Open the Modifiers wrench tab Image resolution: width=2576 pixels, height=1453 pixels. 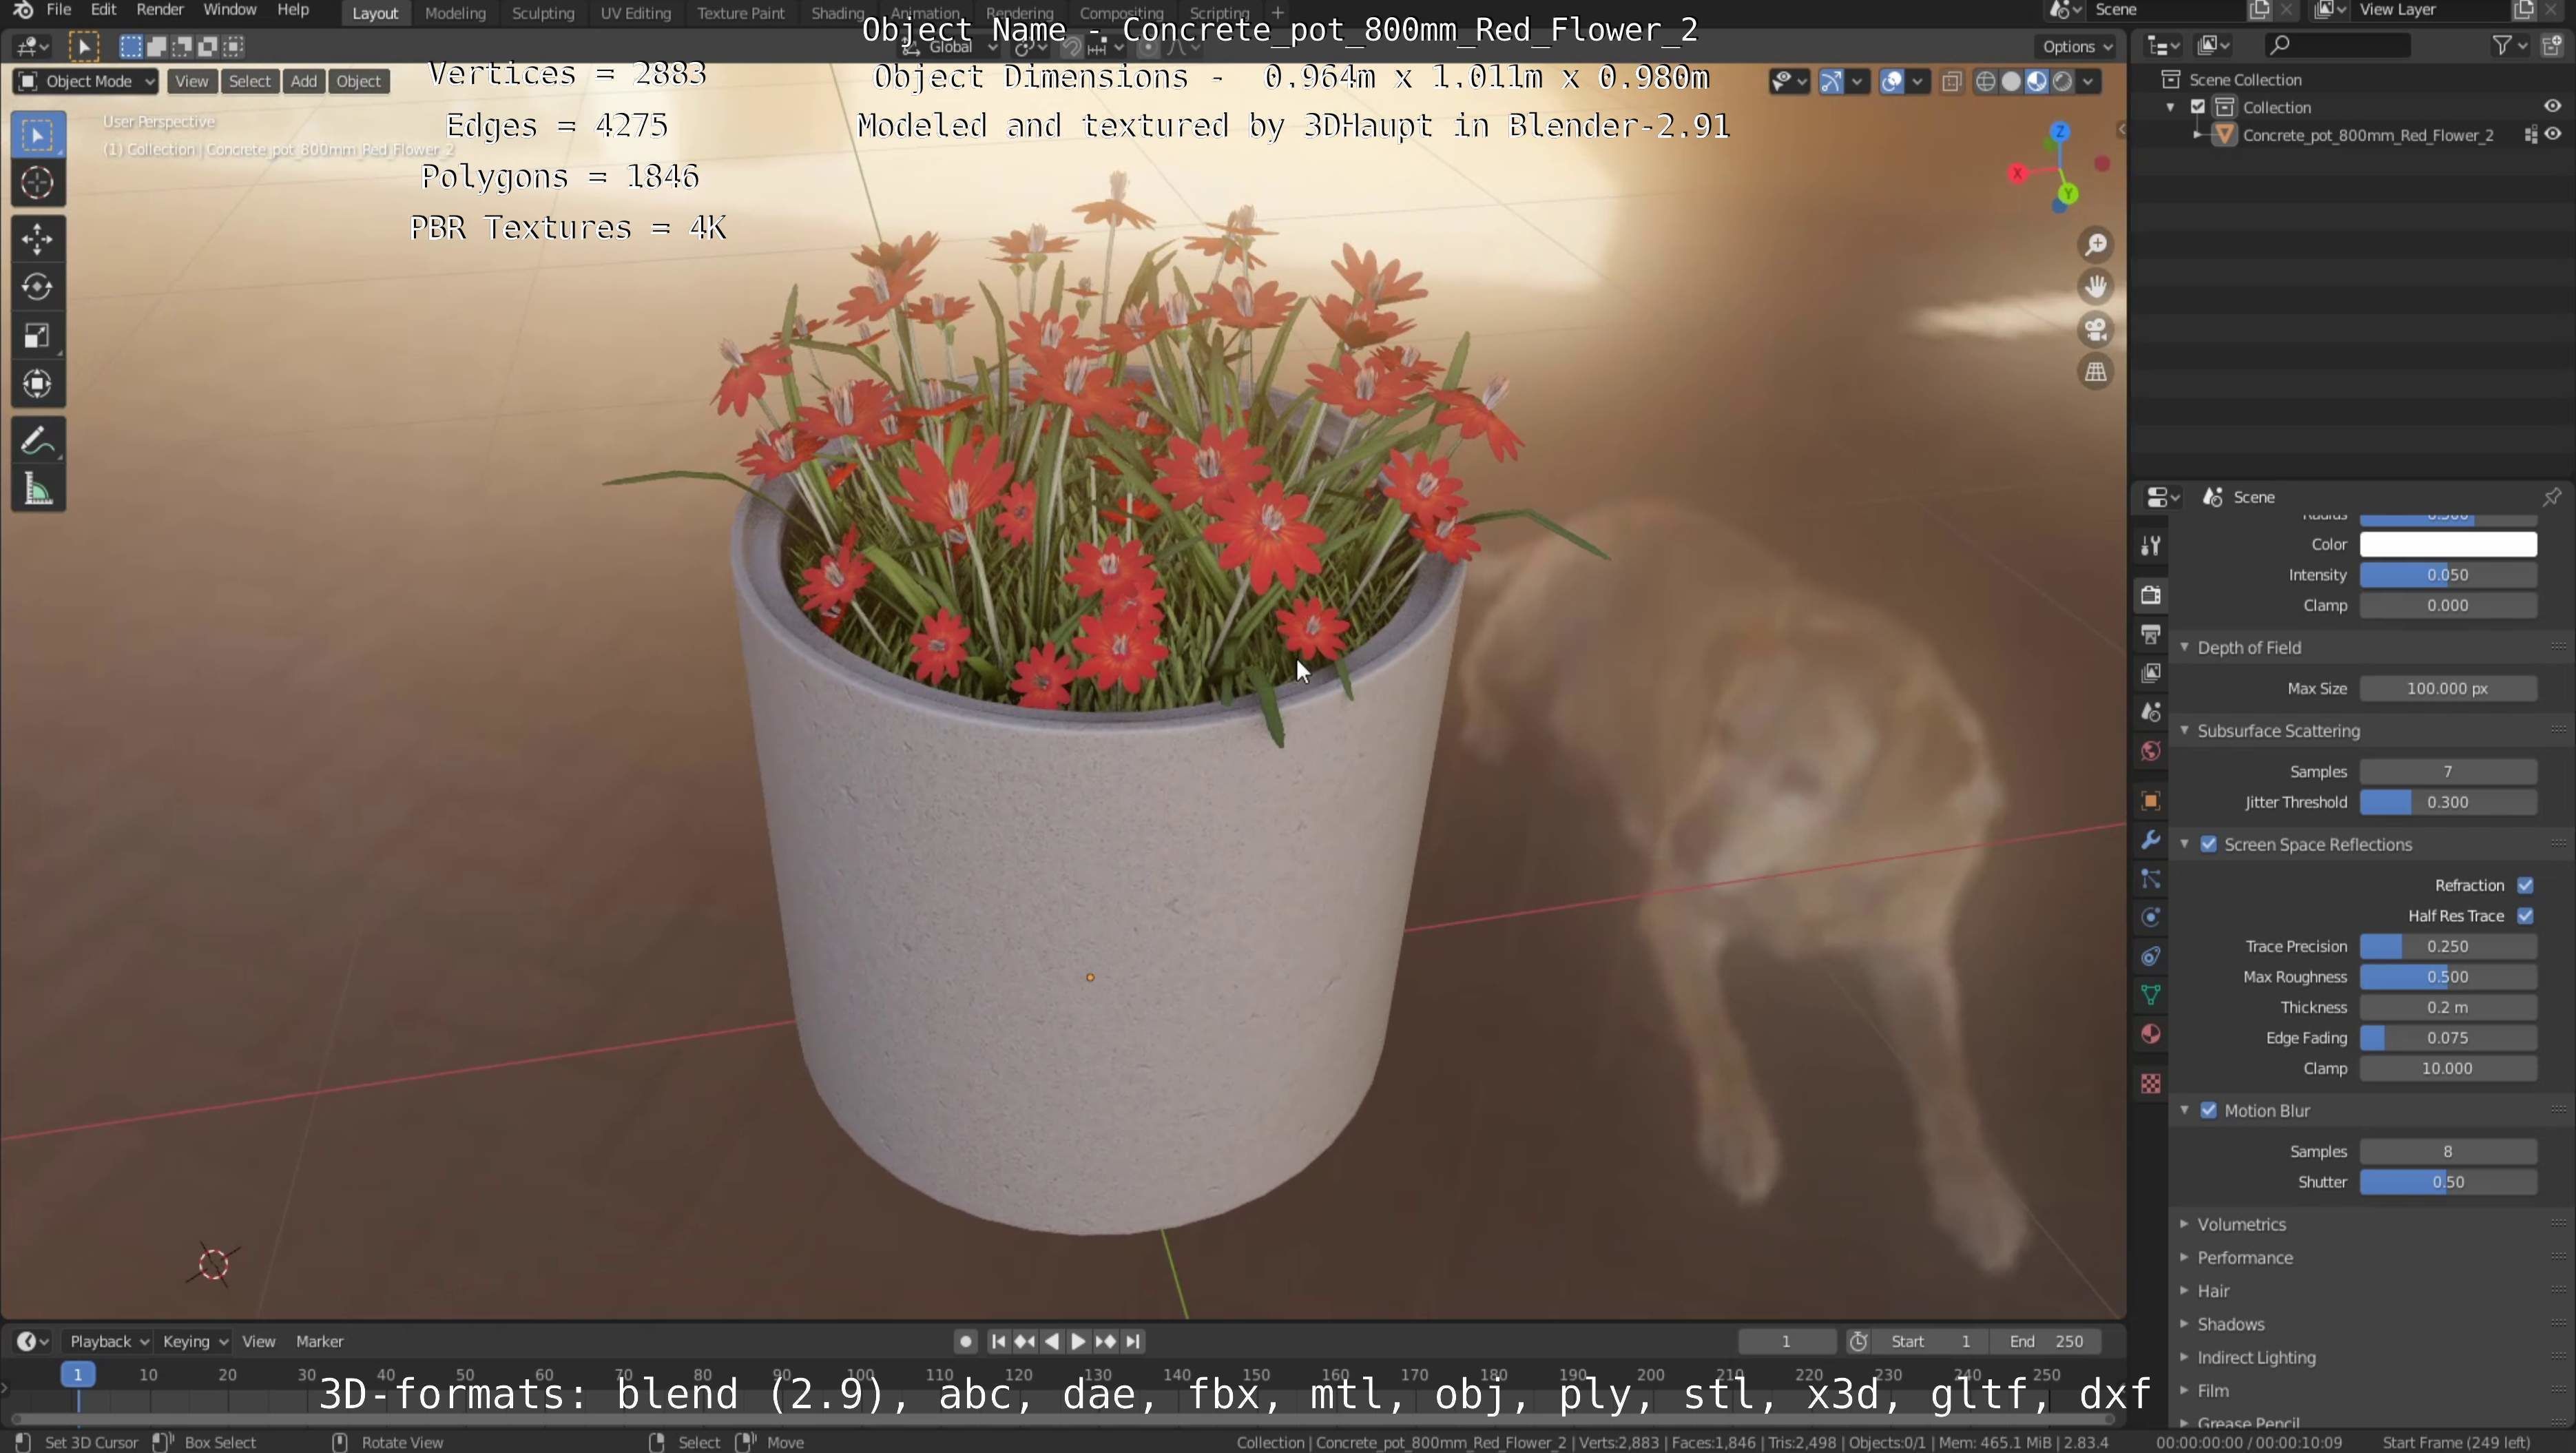[x=2150, y=840]
